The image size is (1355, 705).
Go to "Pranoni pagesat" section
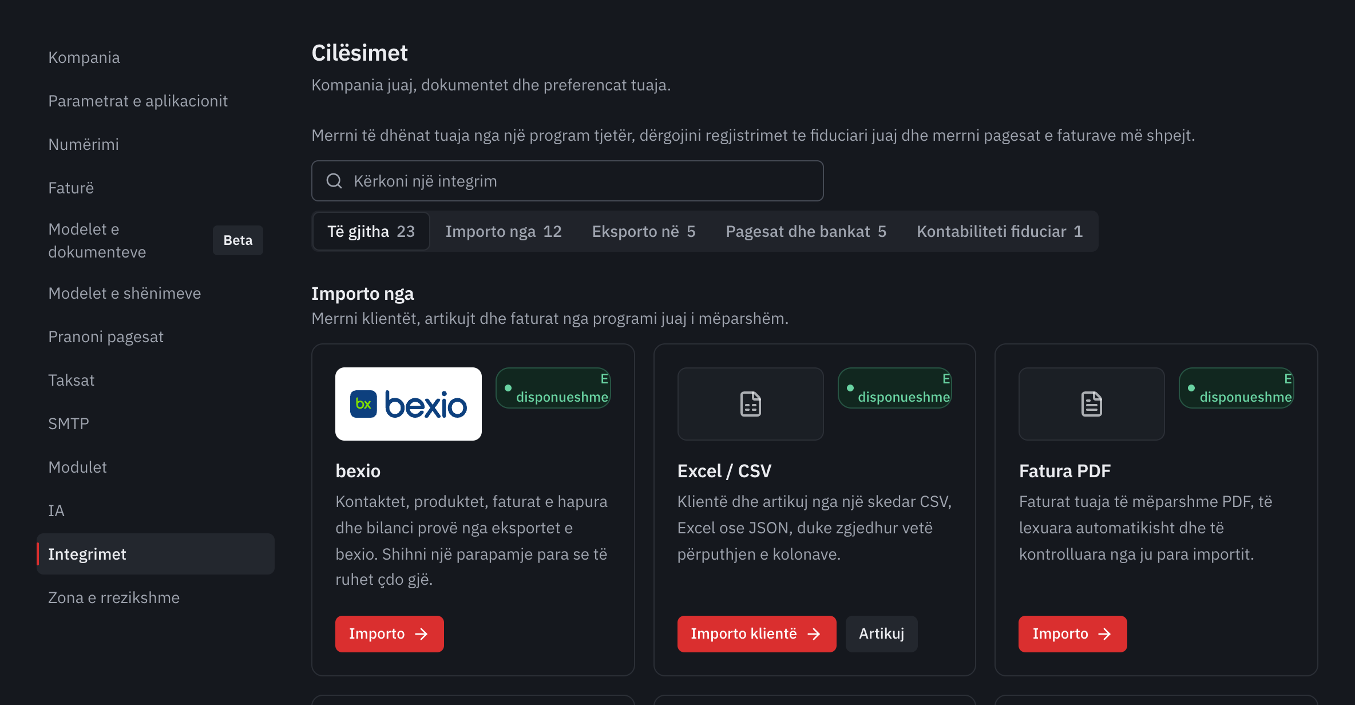[x=156, y=336]
